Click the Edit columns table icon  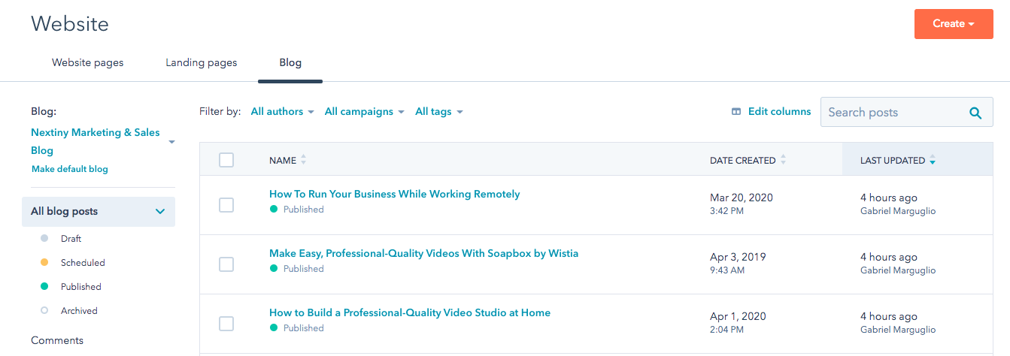tap(736, 112)
